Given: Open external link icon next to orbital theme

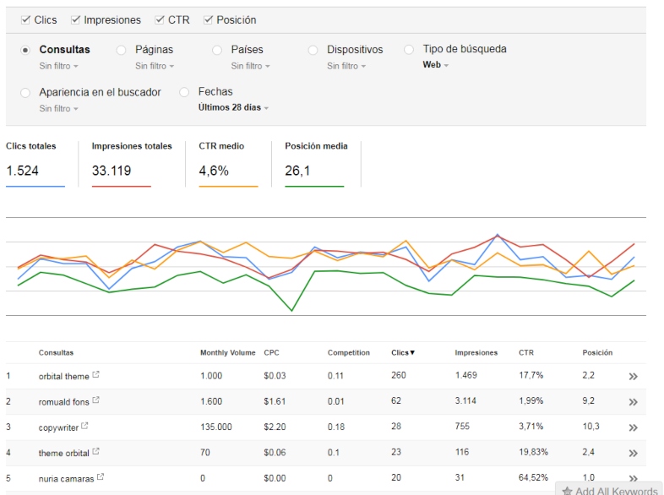Looking at the screenshot, I should pos(95,374).
